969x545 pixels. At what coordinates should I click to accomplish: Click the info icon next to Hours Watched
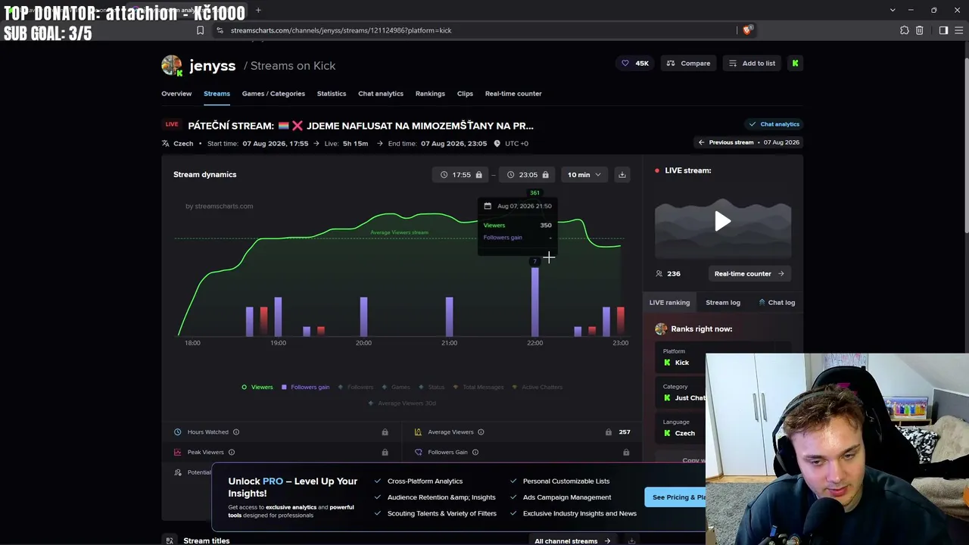point(236,432)
